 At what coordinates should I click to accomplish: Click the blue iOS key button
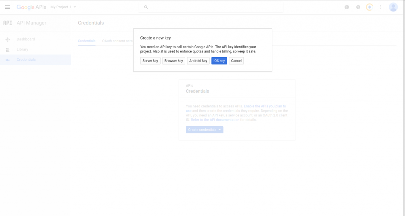tap(219, 61)
